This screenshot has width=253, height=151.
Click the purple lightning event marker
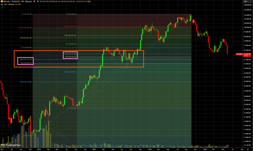pyautogui.click(x=227, y=146)
